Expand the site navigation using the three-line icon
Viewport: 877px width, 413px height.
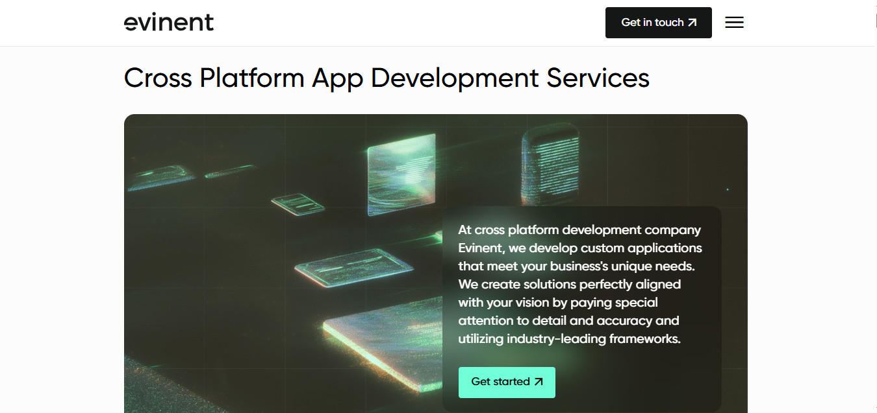[x=734, y=22]
